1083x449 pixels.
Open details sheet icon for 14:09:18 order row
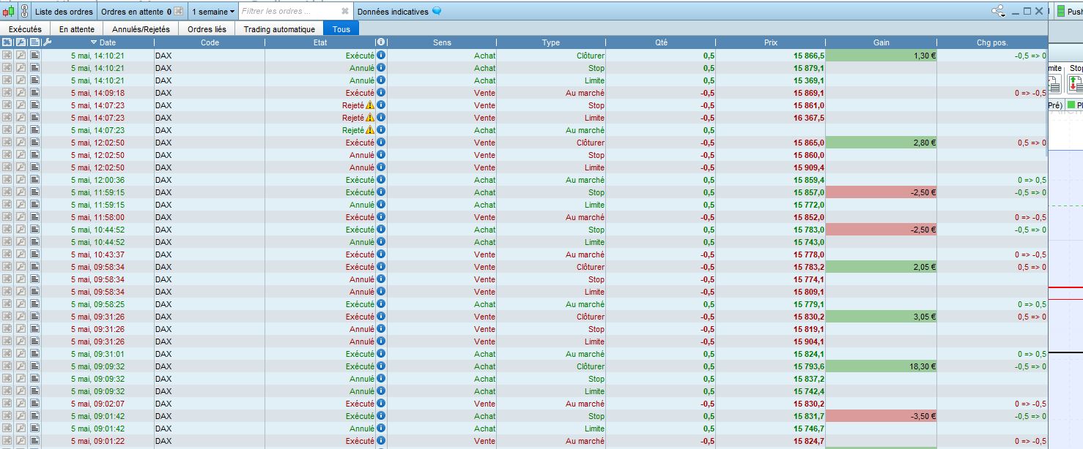(34, 93)
